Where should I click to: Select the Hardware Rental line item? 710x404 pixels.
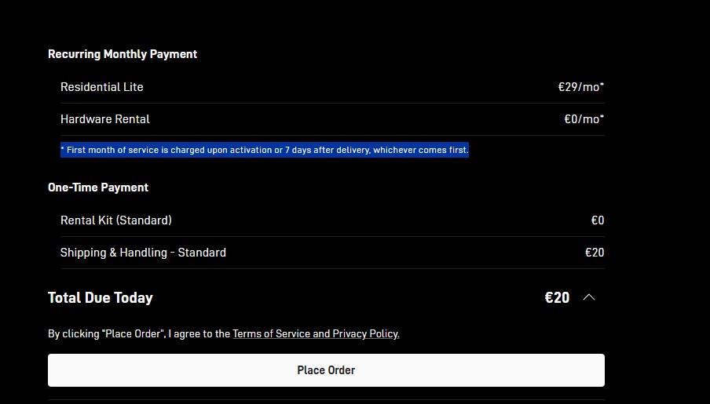[105, 119]
